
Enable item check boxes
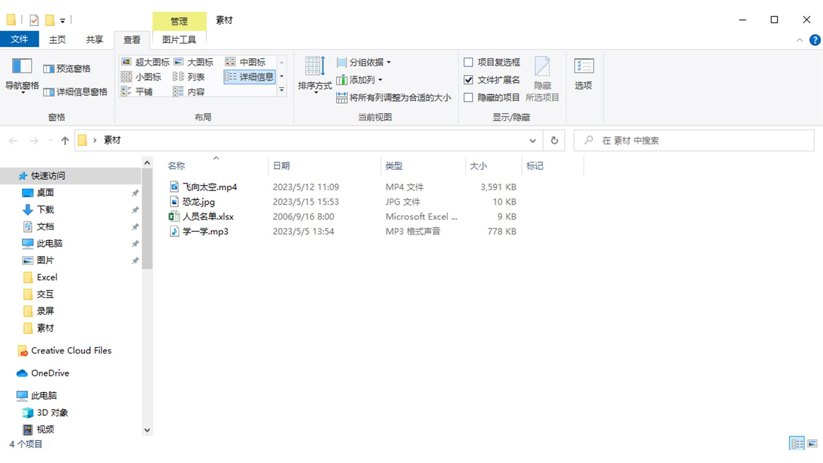tap(469, 63)
